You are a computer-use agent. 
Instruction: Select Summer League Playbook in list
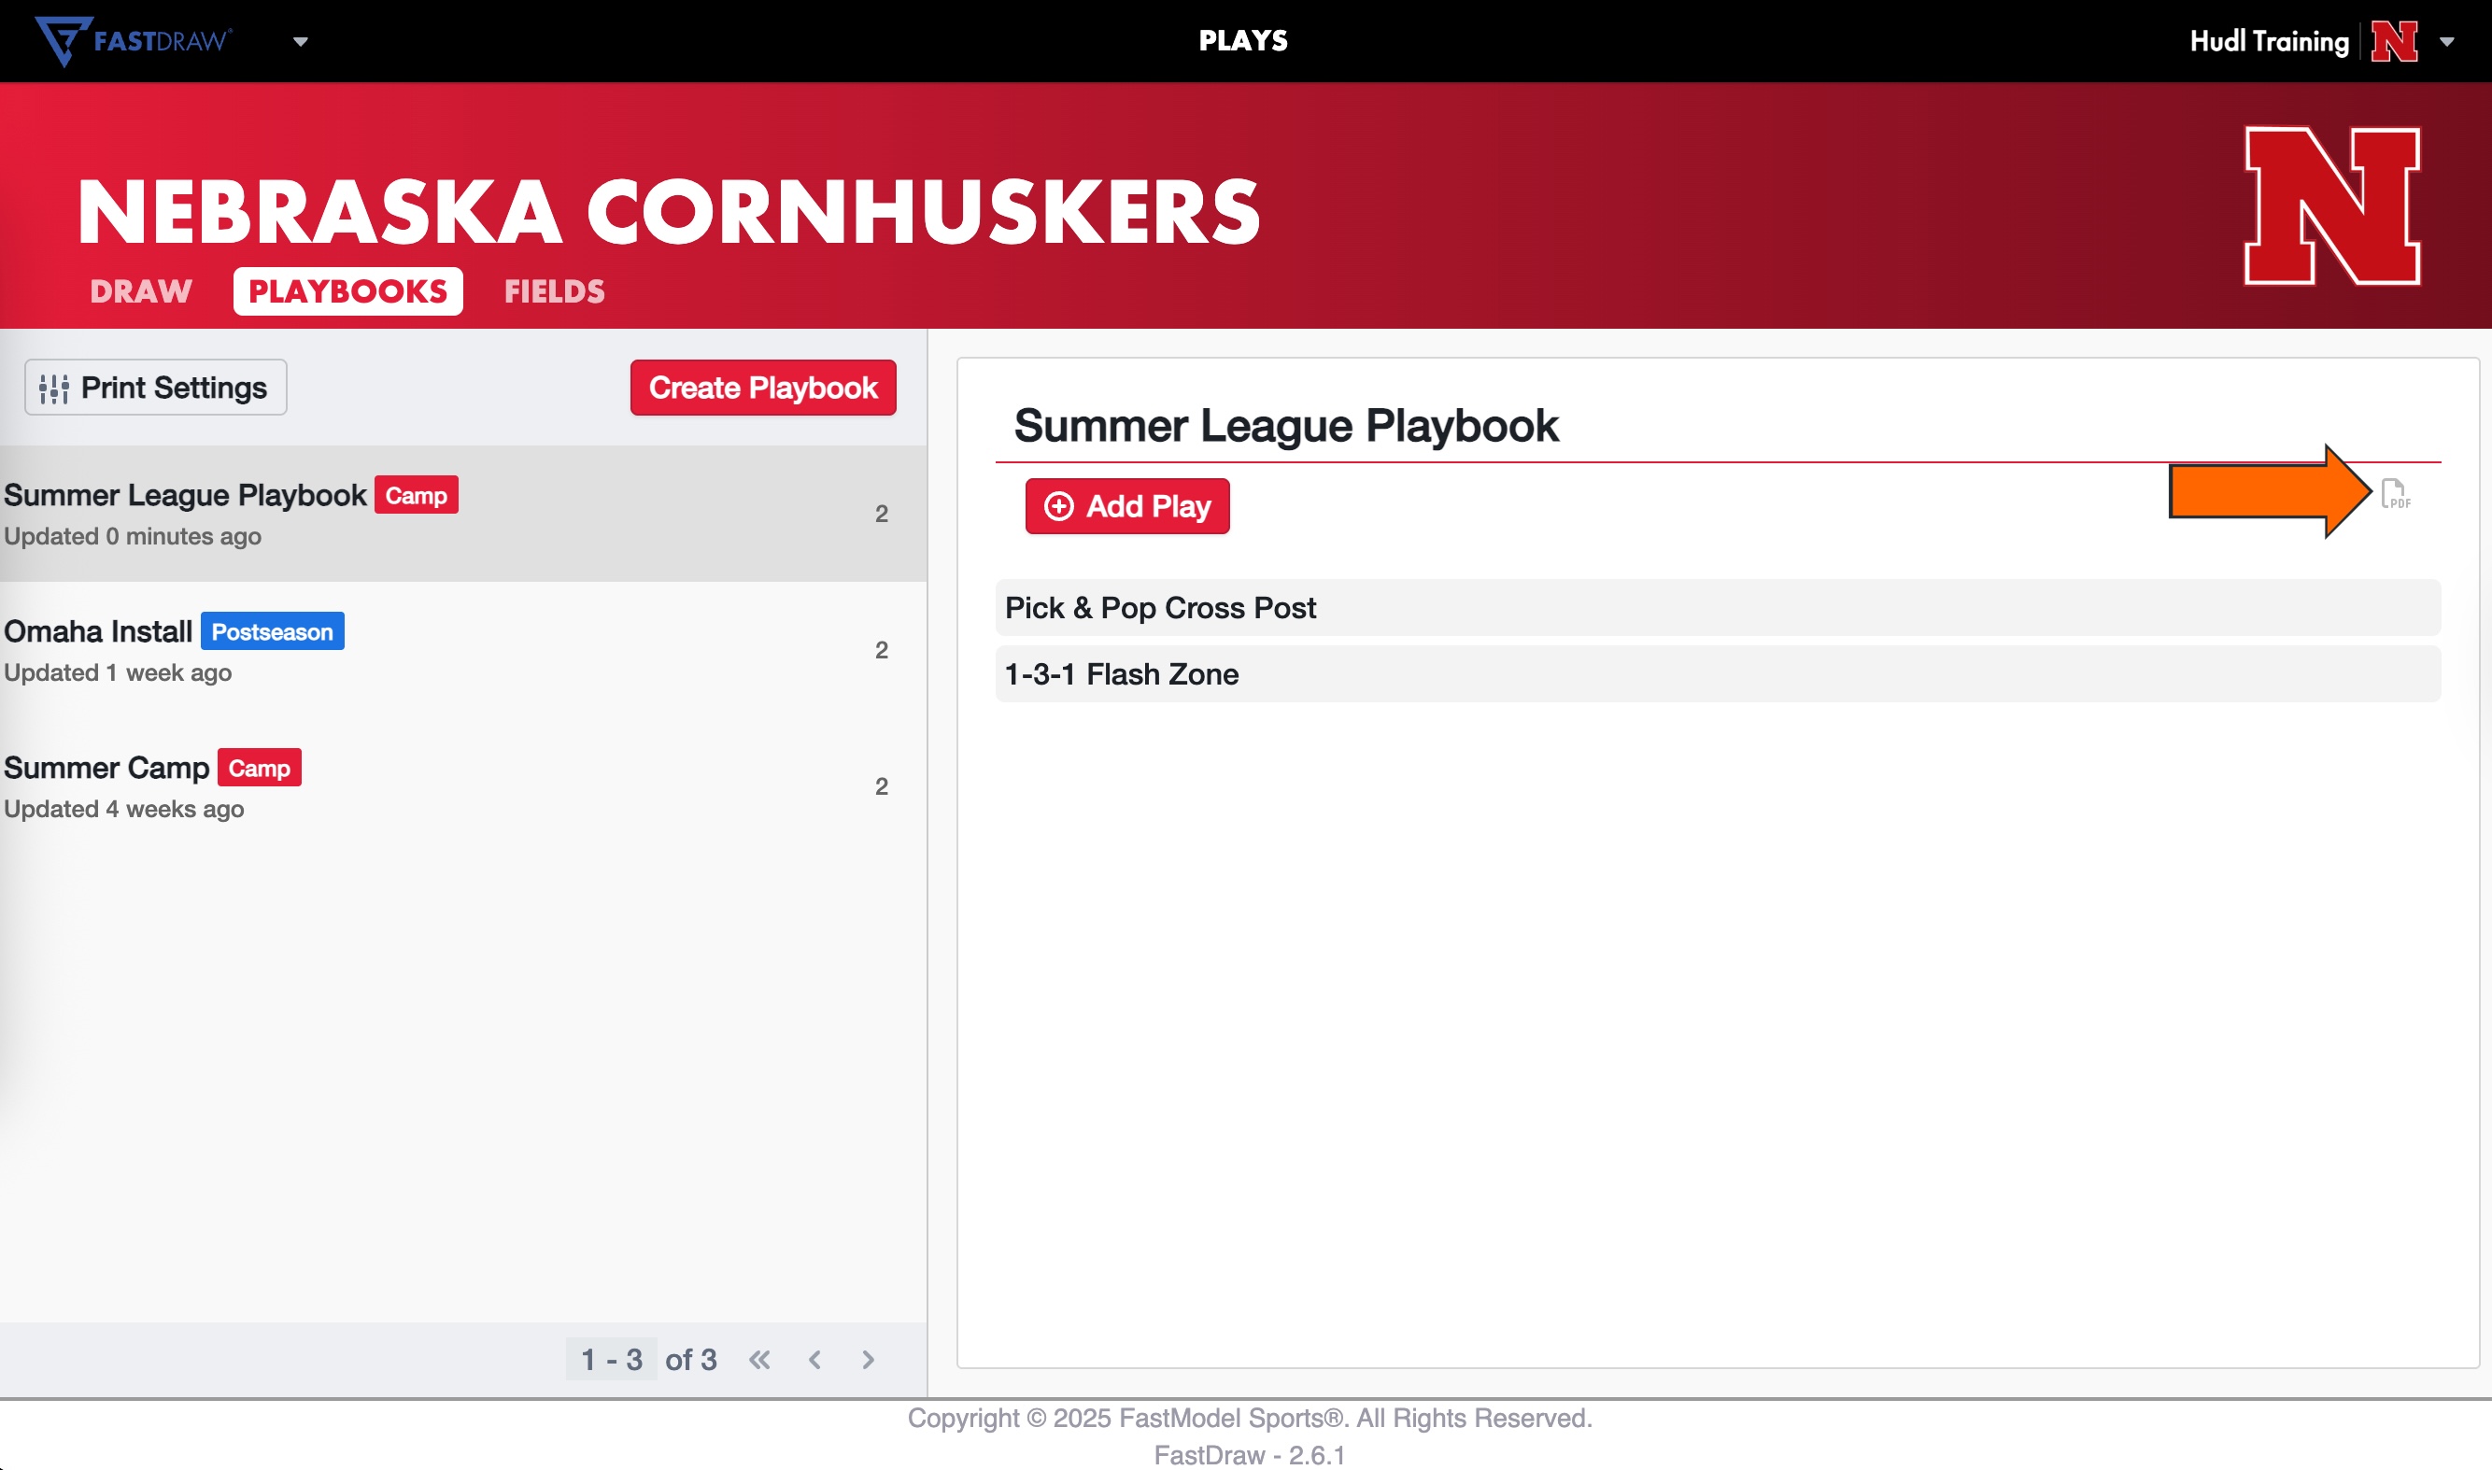[x=462, y=513]
